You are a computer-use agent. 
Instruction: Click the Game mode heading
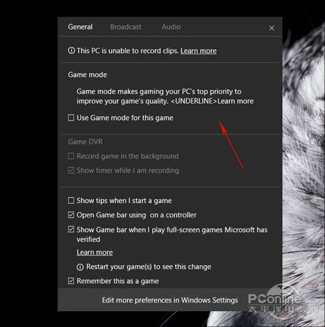[x=88, y=75]
